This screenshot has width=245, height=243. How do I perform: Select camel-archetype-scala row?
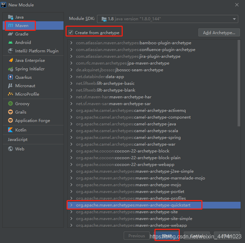154,131
